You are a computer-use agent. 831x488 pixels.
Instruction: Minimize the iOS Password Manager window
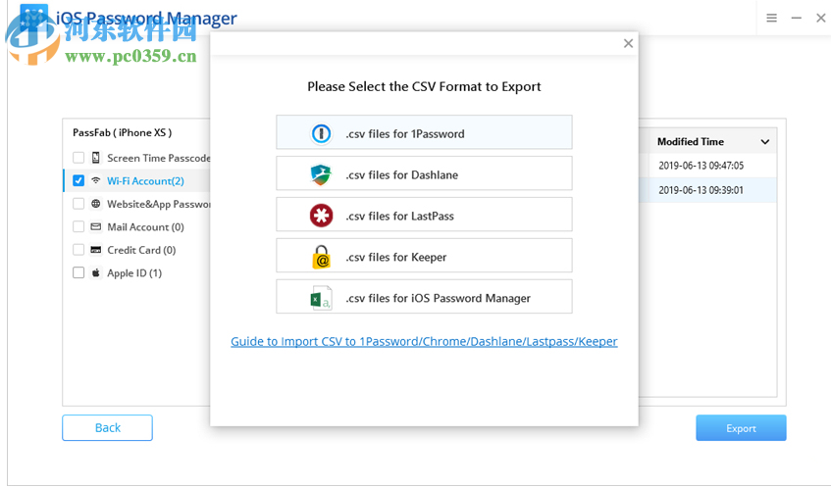pyautogui.click(x=797, y=18)
